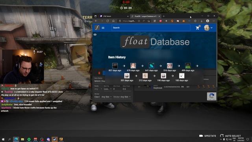Open owner avatar from 857 days ago
The width and height of the screenshot is (252, 142).
click(x=115, y=66)
